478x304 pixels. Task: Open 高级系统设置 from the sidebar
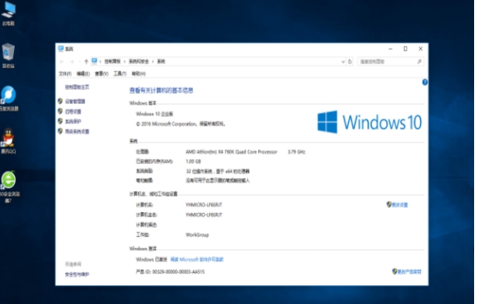click(77, 132)
